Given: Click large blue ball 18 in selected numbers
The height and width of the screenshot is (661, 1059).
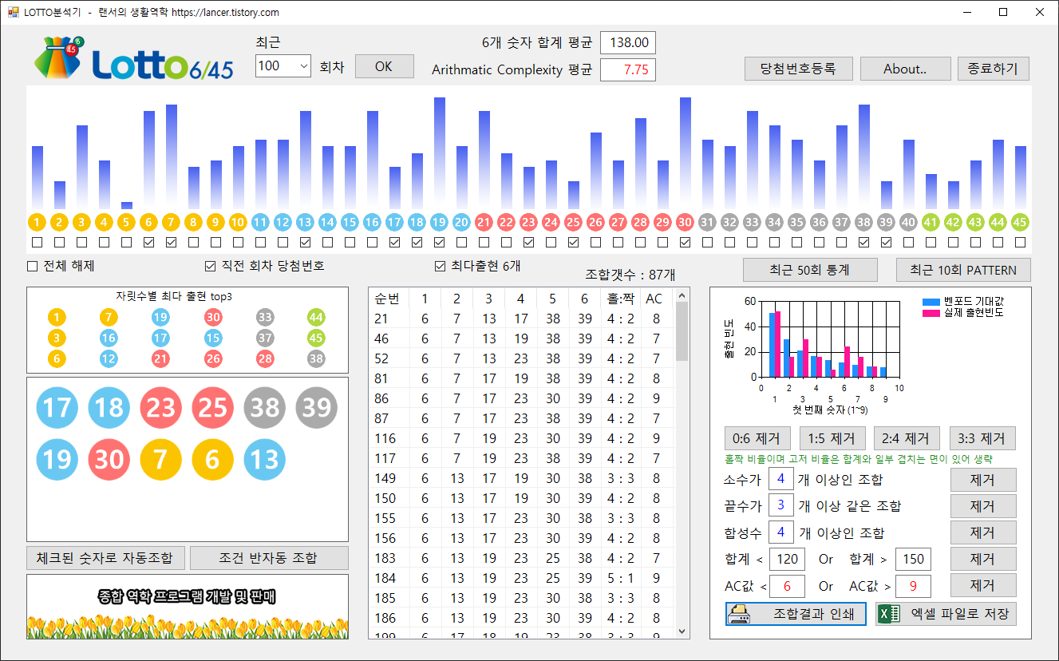Looking at the screenshot, I should coord(109,407).
